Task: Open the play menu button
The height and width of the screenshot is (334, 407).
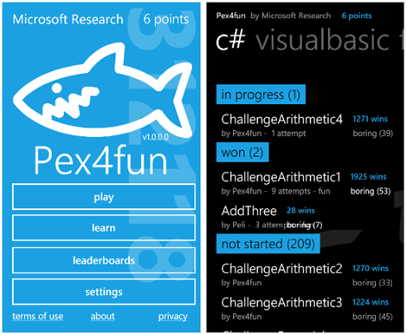Action: pyautogui.click(x=104, y=197)
